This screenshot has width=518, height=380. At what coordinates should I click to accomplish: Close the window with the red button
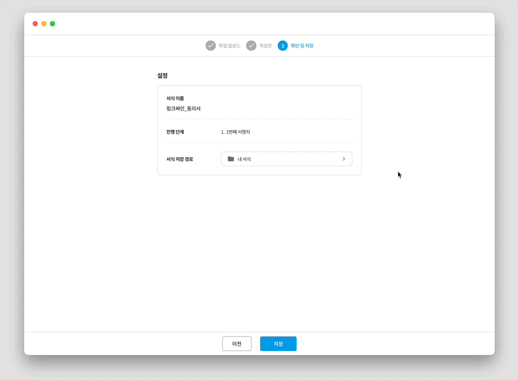[x=35, y=24]
